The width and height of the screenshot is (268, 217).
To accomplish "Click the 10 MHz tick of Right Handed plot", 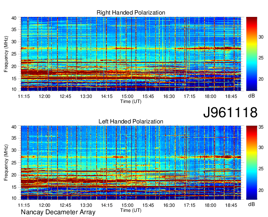I will pos(14,89).
